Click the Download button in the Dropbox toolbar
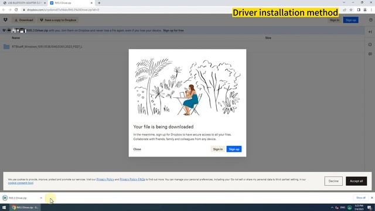The height and width of the screenshot is (211, 375). 23,20
